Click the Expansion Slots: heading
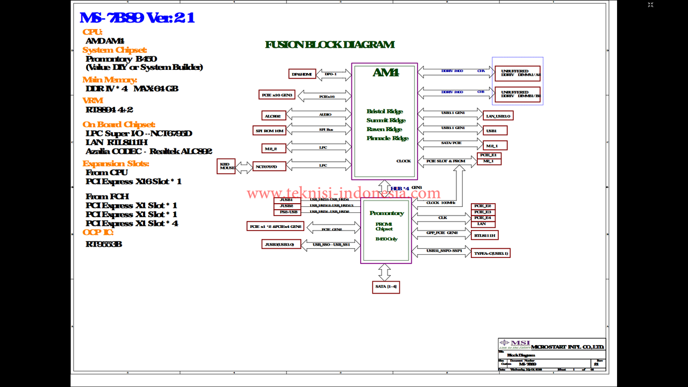Viewport: 688px width, 387px height. pyautogui.click(x=116, y=163)
